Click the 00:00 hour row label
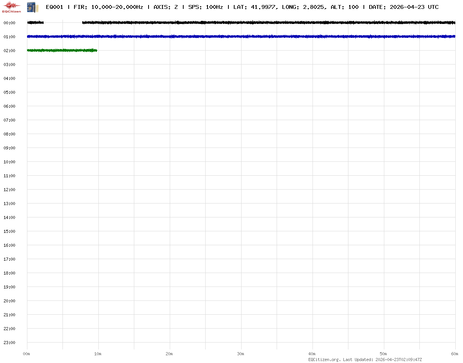 coord(9,23)
